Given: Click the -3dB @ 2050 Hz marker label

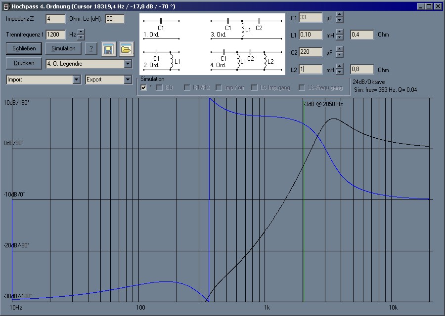Looking at the screenshot, I should pyautogui.click(x=323, y=104).
